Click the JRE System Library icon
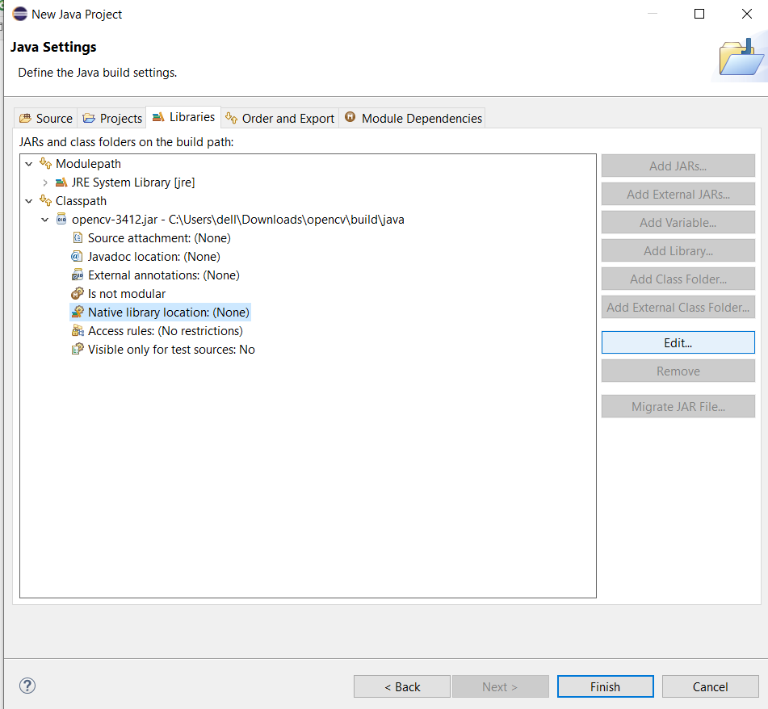Viewport: 768px width, 709px height. pos(61,182)
